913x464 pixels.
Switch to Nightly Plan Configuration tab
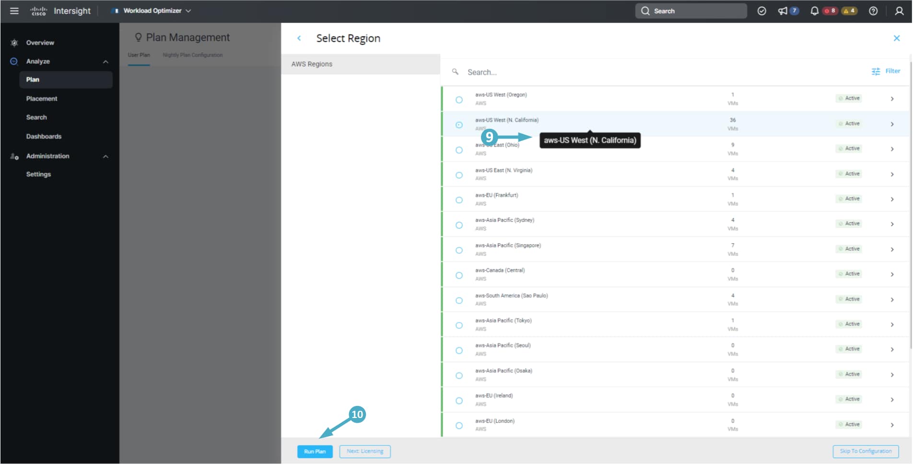[192, 55]
